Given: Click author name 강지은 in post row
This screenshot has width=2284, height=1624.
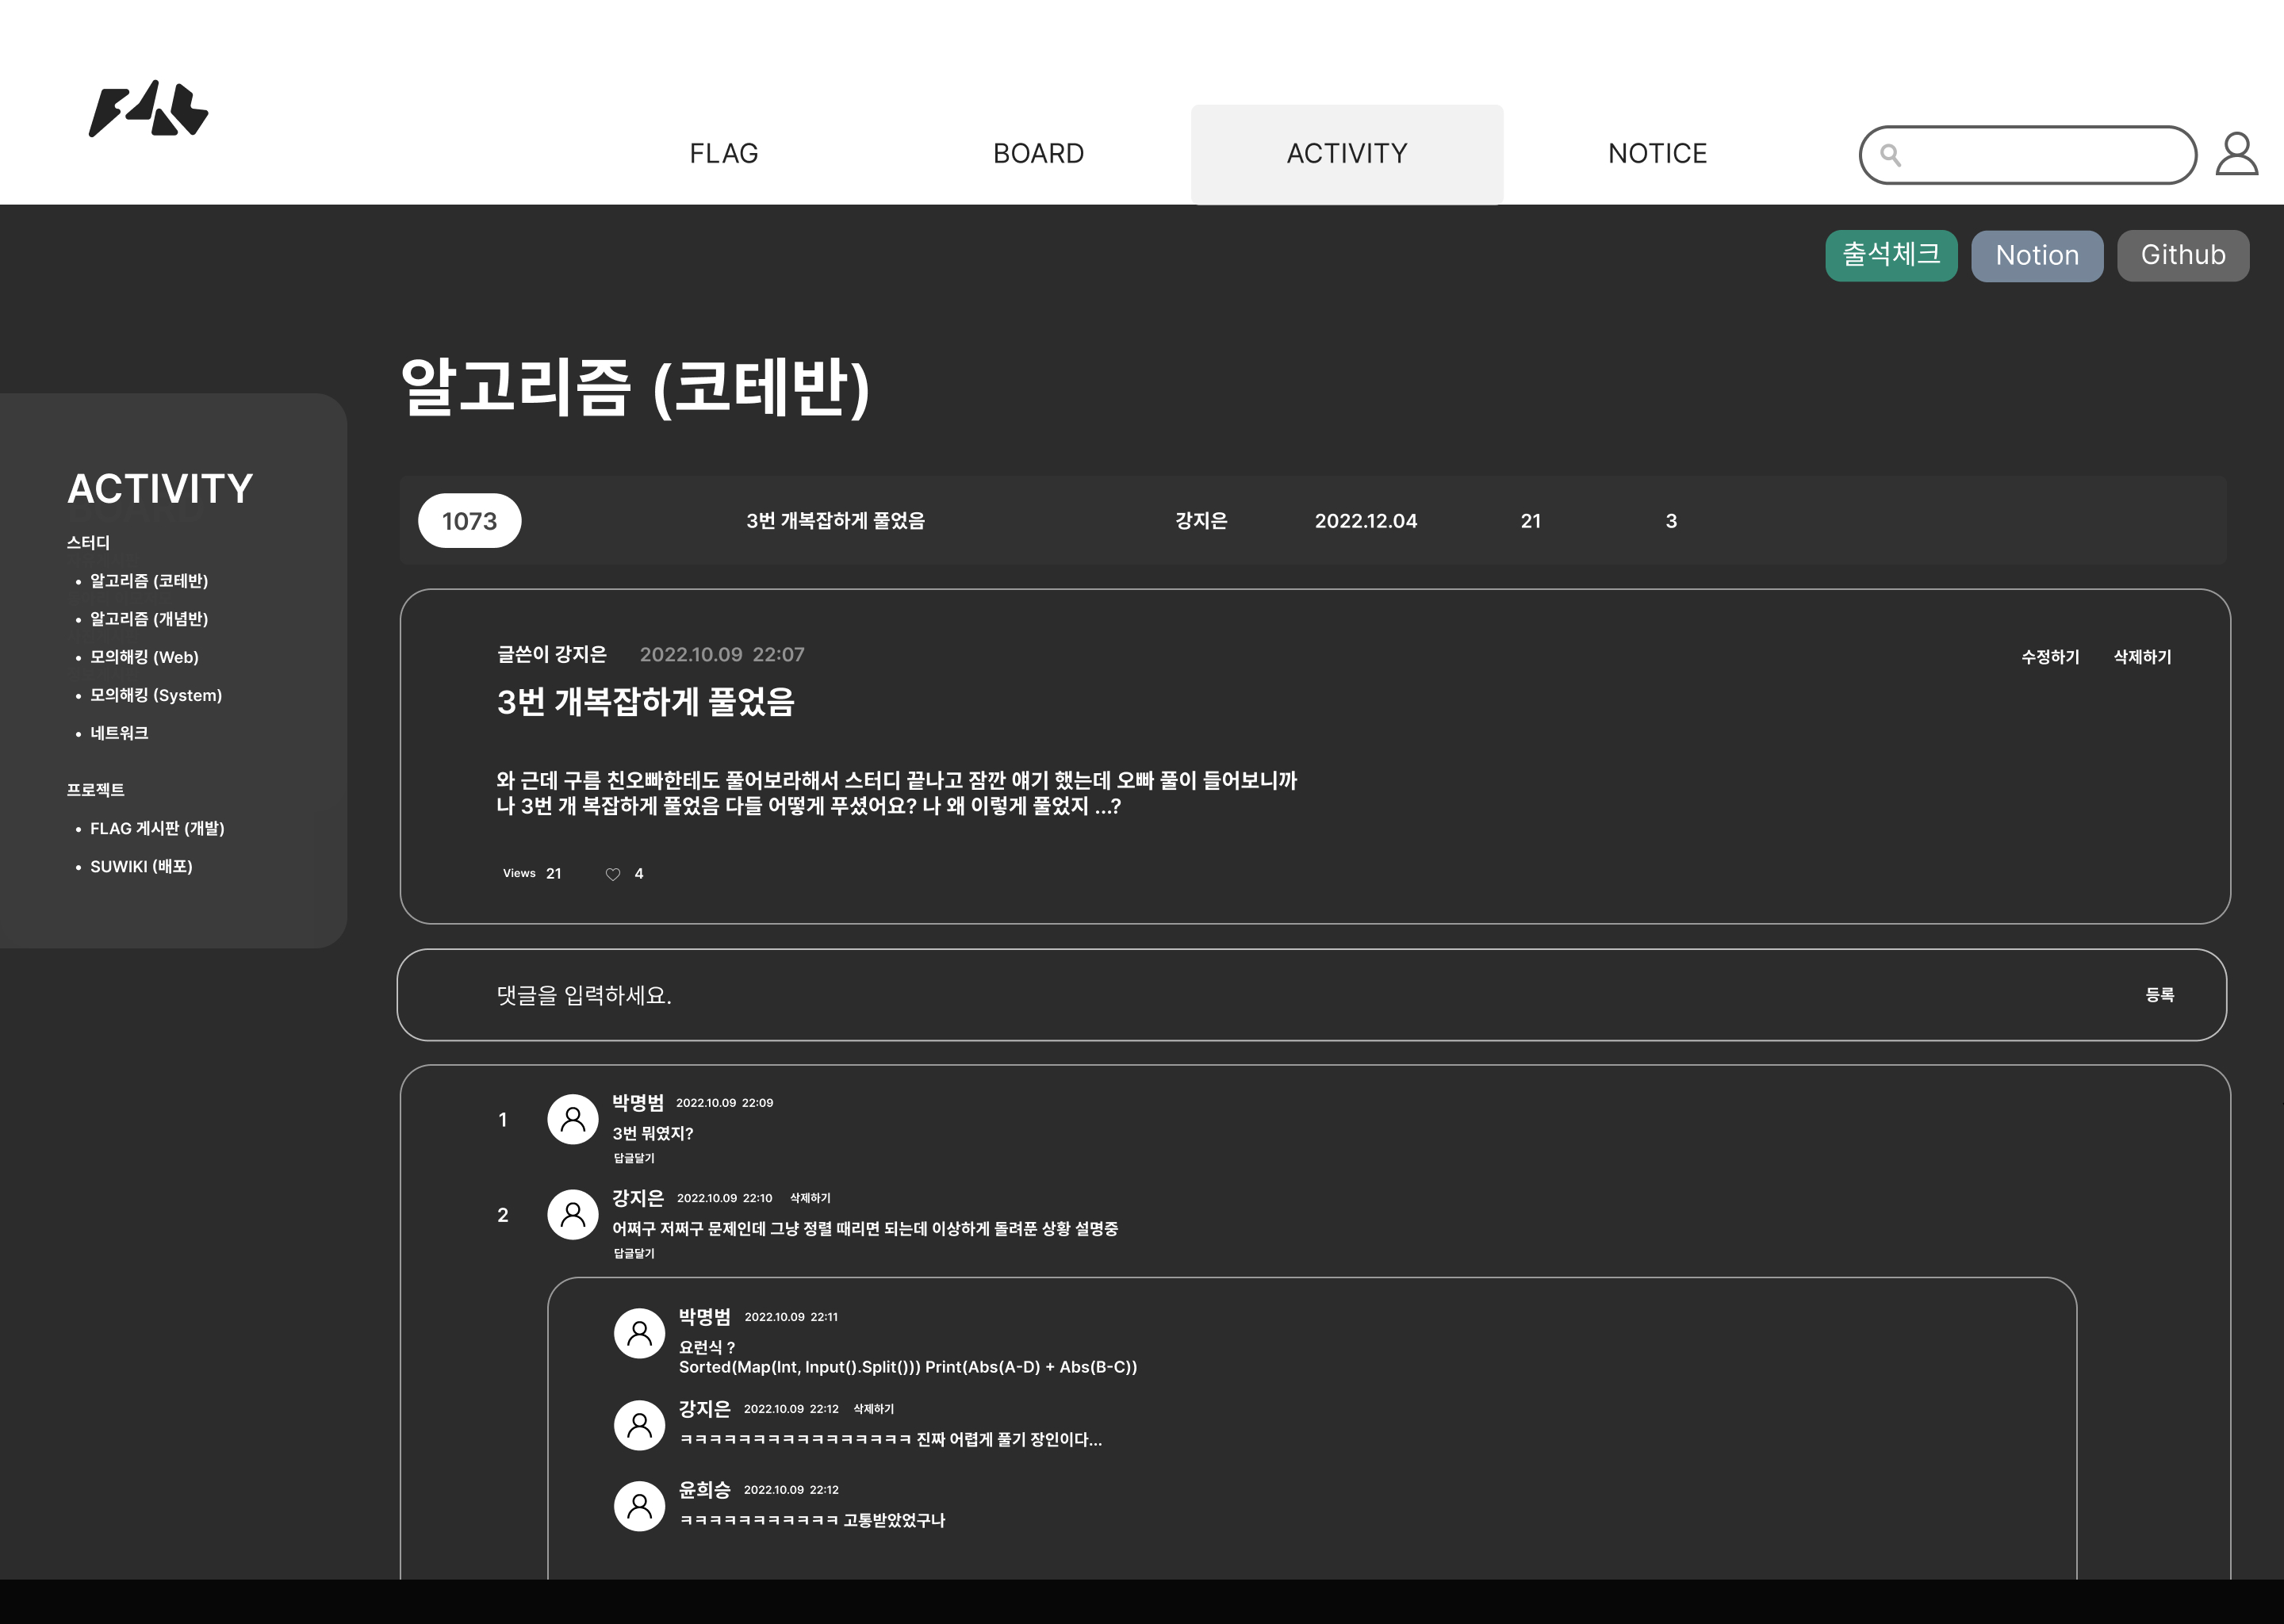Looking at the screenshot, I should [x=1201, y=521].
